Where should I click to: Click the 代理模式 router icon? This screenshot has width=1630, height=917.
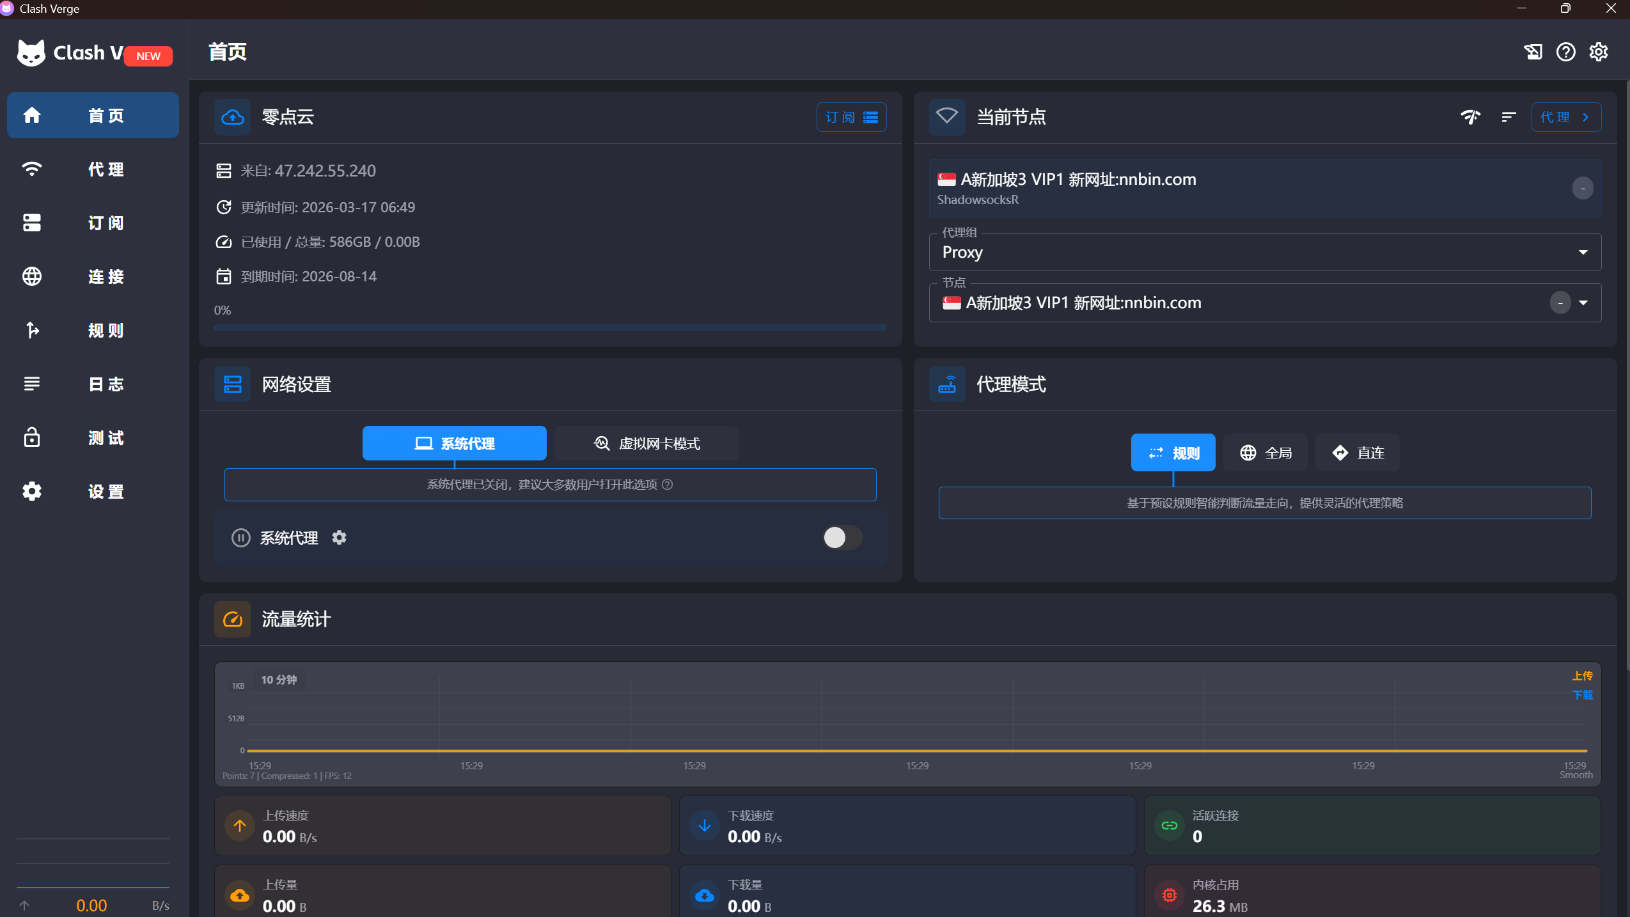947,384
